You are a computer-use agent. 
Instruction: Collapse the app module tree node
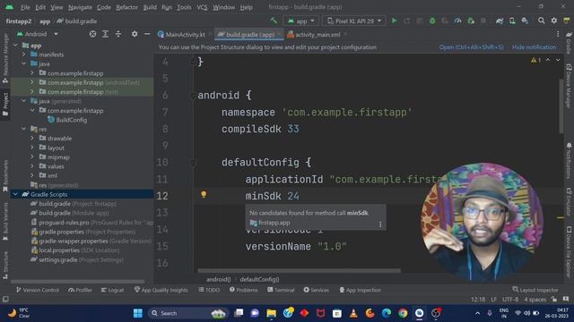pyautogui.click(x=15, y=46)
